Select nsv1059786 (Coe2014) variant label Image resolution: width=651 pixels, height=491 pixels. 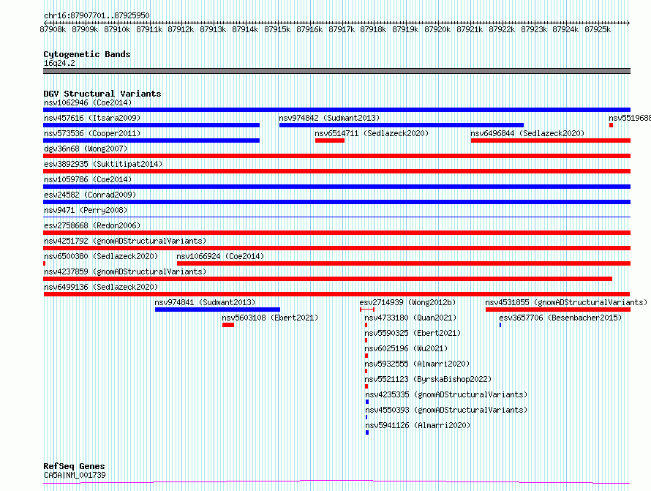tap(88, 179)
